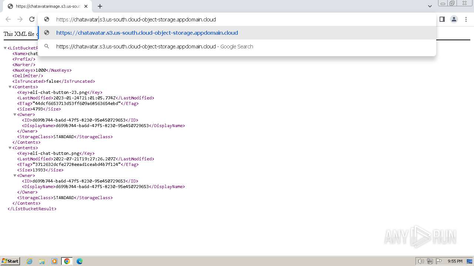Select the chatavatarimage.s3.us-south tab
The image size is (474, 266).
[x=47, y=6]
